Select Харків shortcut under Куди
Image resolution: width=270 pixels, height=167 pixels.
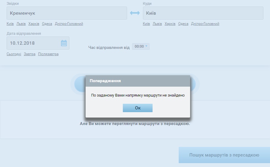click(170, 24)
